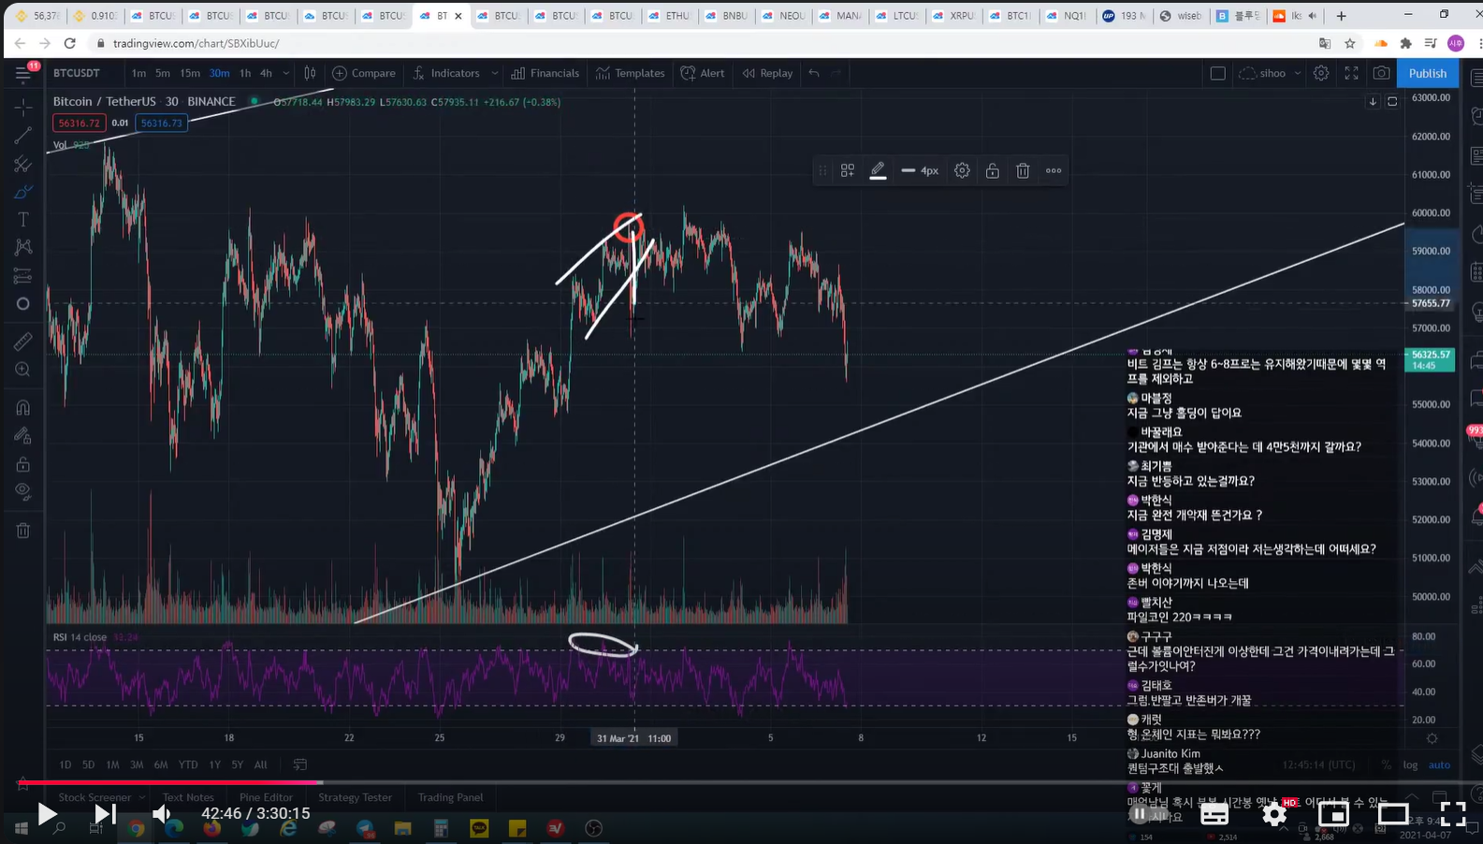Select the 15m timeframe

(190, 73)
